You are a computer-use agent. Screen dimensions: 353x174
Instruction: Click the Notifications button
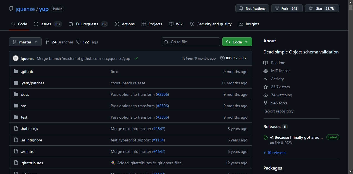coord(252,8)
